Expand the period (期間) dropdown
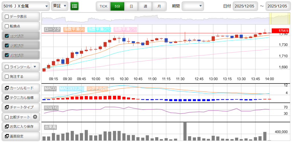Viewport: 292px width, 142px height. (x=193, y=6)
